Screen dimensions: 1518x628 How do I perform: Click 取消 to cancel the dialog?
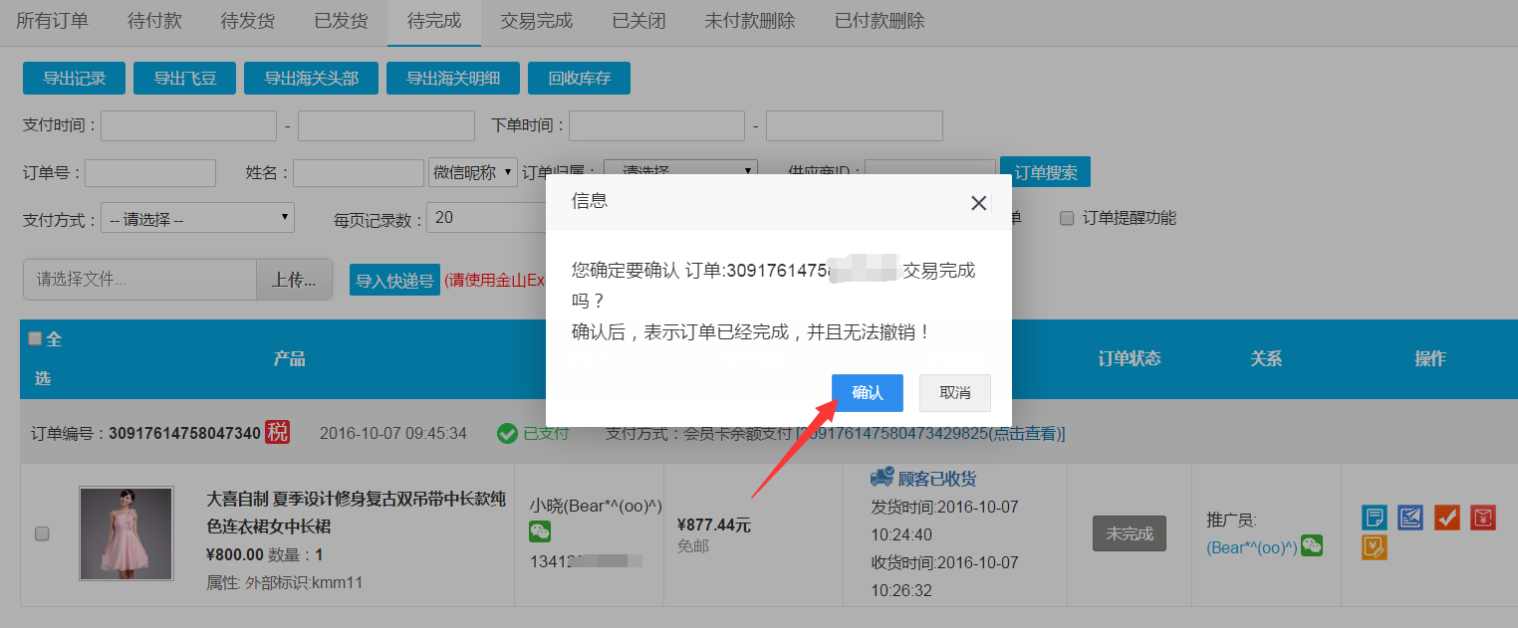(x=954, y=393)
